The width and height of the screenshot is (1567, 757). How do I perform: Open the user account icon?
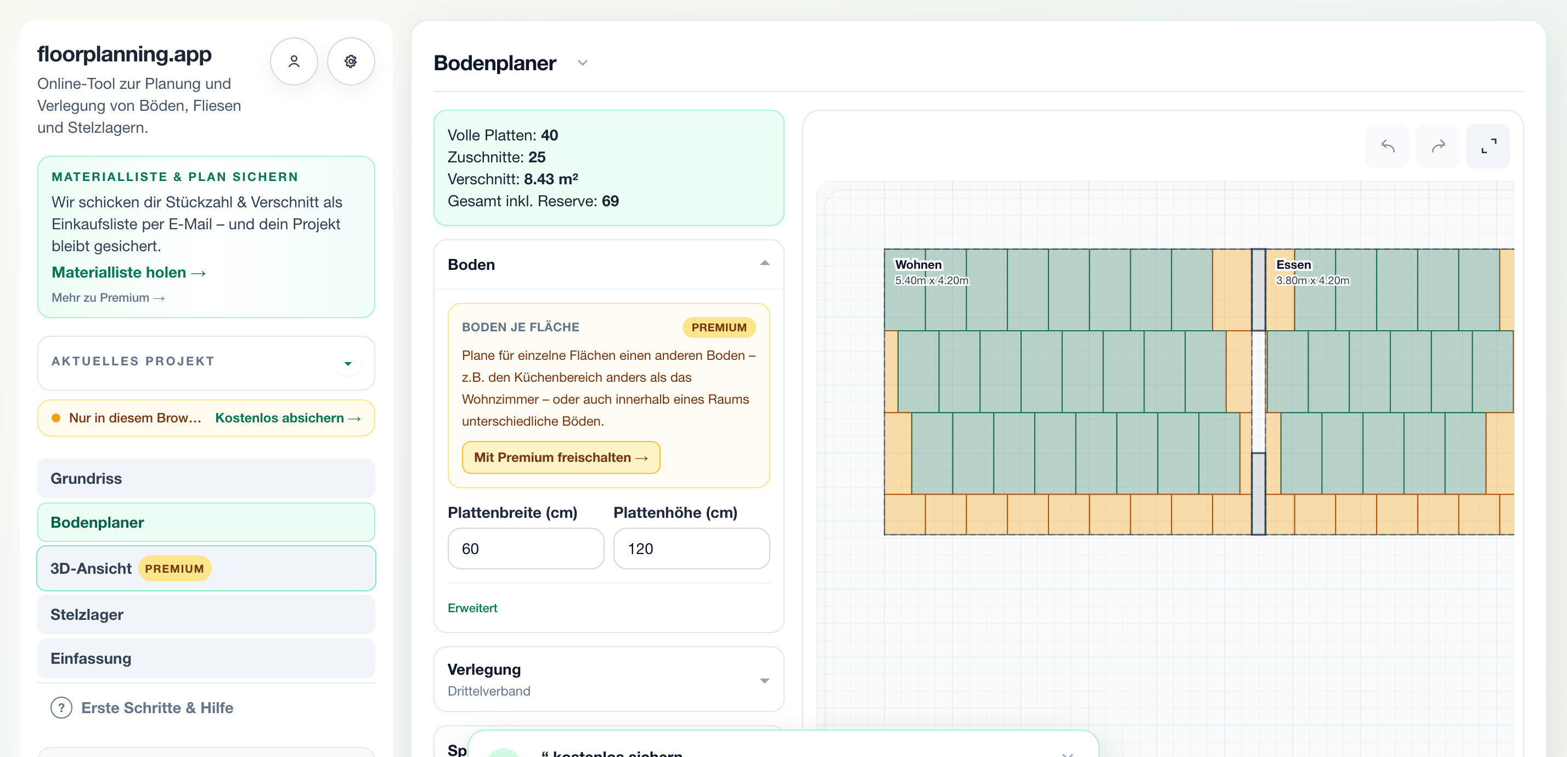click(x=294, y=61)
